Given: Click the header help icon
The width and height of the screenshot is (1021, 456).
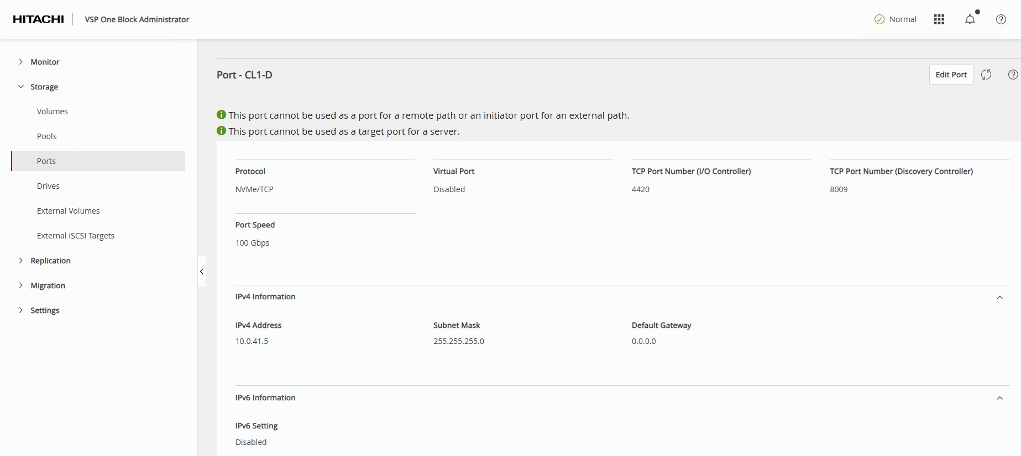Looking at the screenshot, I should [x=1001, y=20].
